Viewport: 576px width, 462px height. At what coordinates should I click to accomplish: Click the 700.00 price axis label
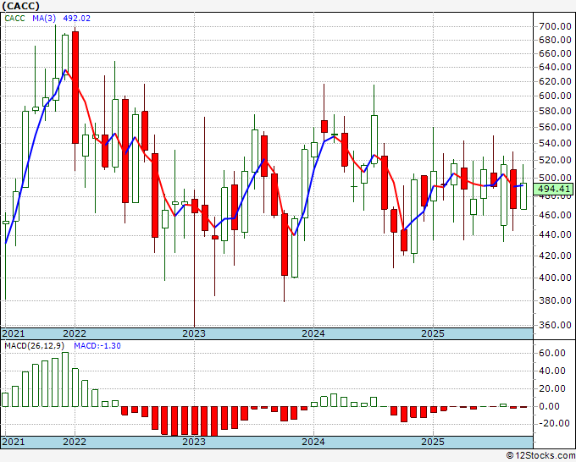[555, 26]
